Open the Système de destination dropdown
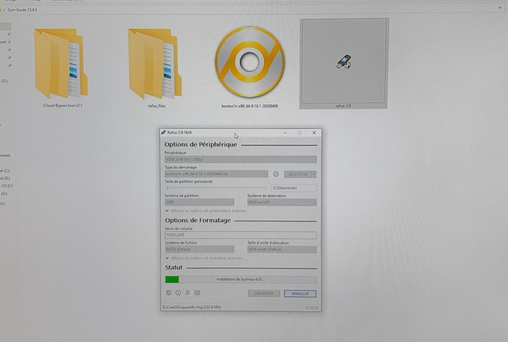Image resolution: width=508 pixels, height=342 pixels. point(282,202)
